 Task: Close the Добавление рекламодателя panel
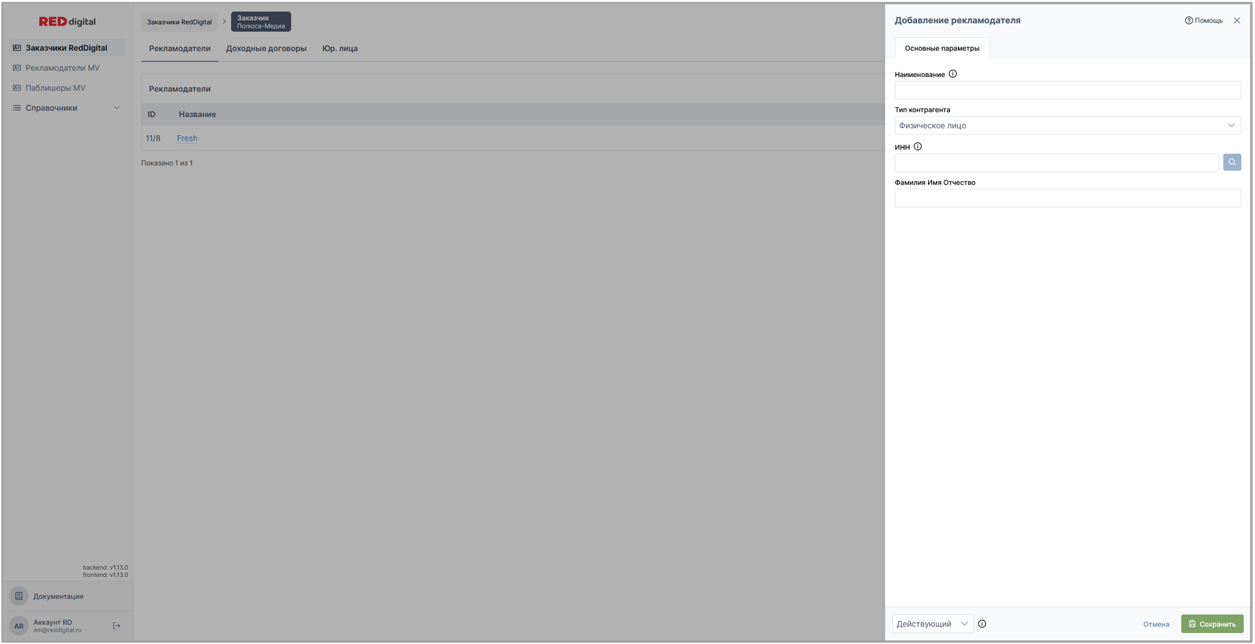tap(1237, 21)
